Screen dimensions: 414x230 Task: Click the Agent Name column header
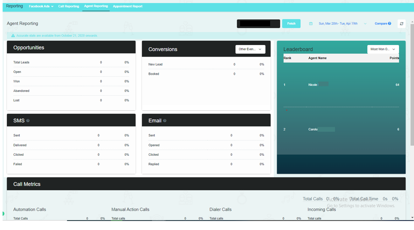[317, 58]
